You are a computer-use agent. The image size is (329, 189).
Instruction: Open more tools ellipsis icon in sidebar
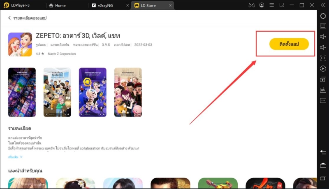(323, 100)
